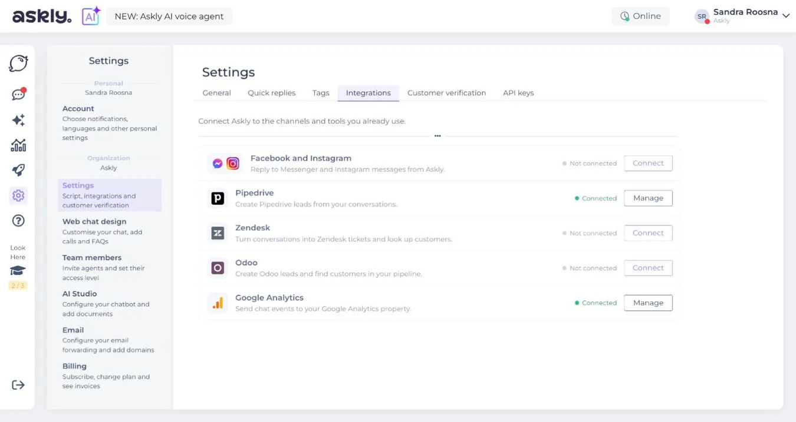Image resolution: width=796 pixels, height=422 pixels.
Task: Manage the Pipedrive integration
Action: click(x=648, y=198)
